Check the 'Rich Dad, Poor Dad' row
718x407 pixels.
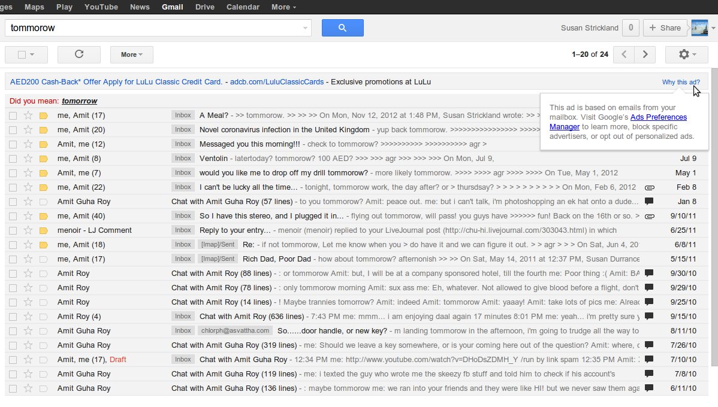tap(13, 259)
